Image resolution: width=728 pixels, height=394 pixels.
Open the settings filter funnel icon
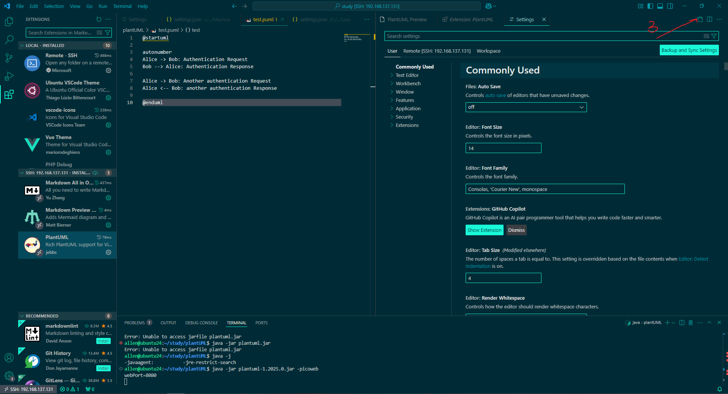tap(714, 36)
